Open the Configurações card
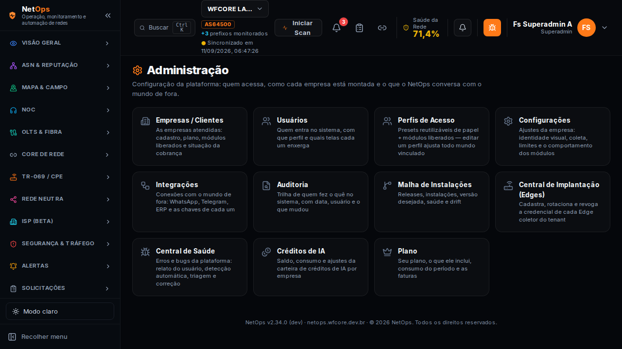The height and width of the screenshot is (349, 622). point(553,137)
